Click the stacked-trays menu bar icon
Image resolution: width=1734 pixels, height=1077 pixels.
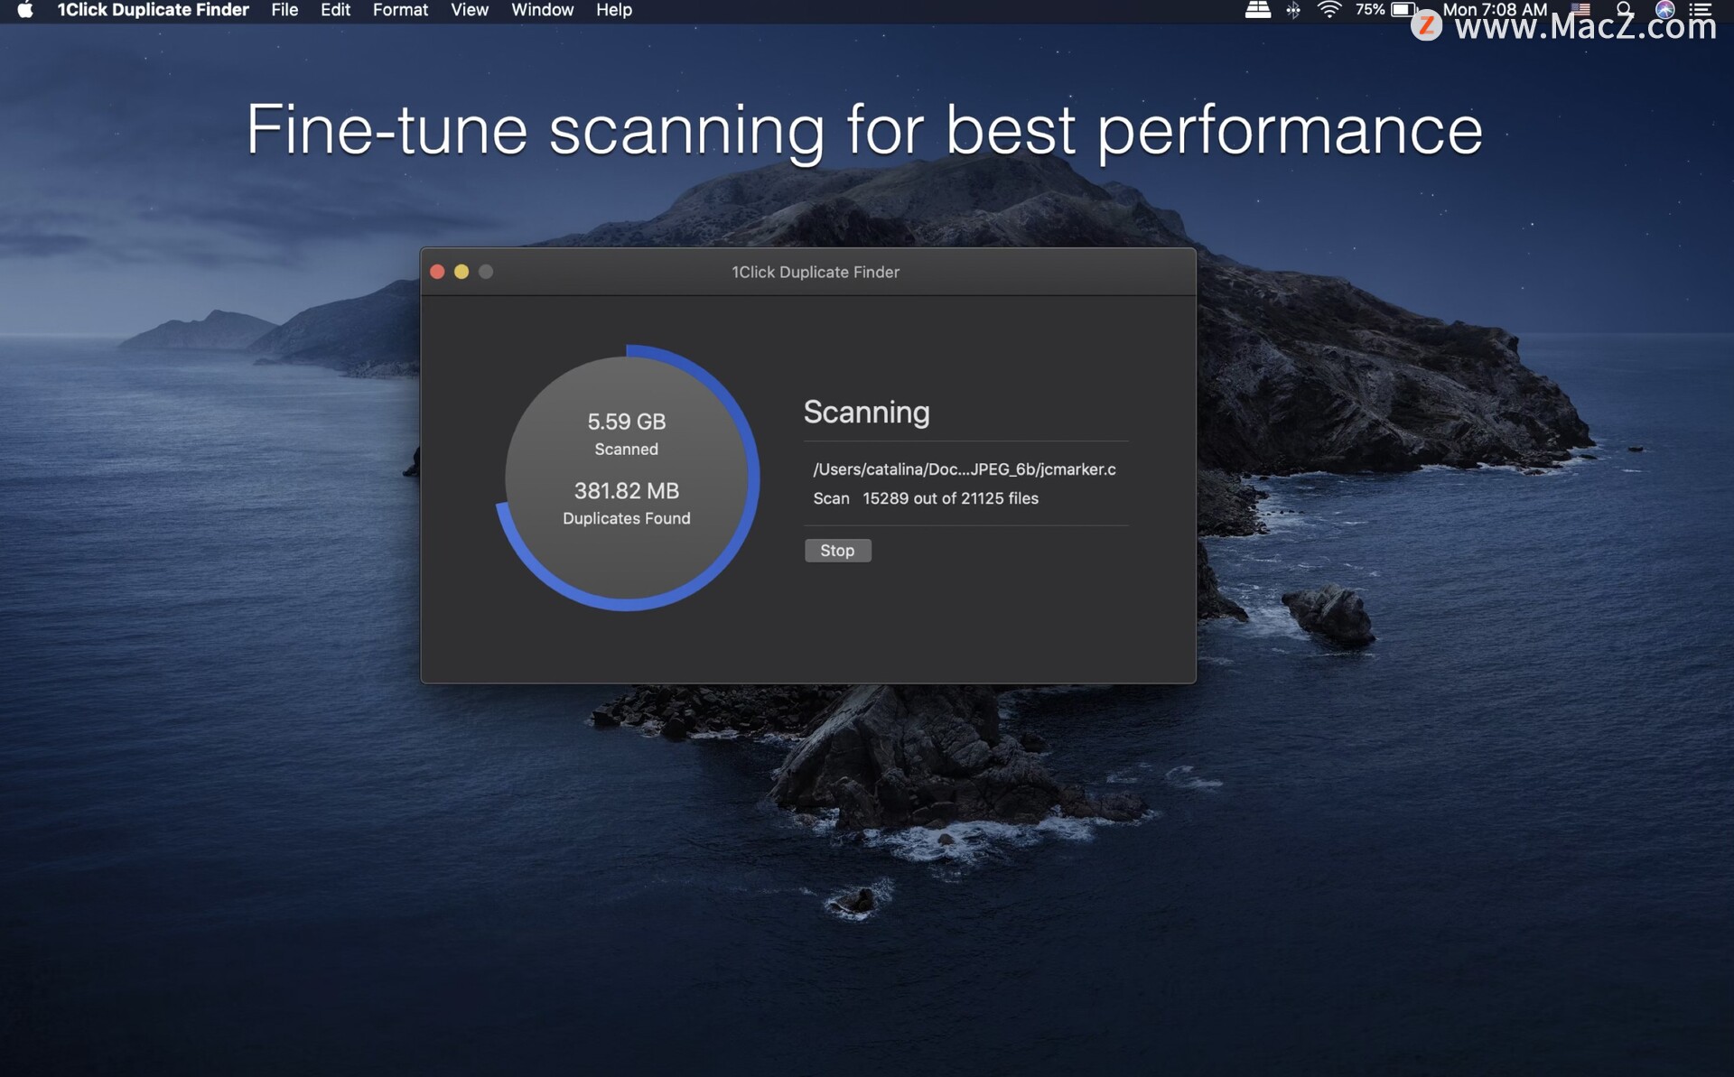tap(1258, 10)
